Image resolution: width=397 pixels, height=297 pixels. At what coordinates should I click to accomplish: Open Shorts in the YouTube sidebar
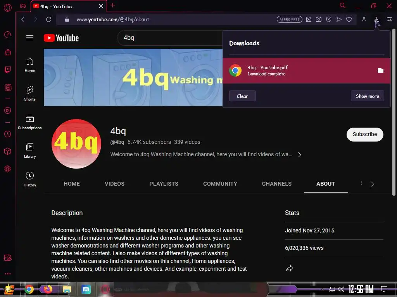point(30,94)
